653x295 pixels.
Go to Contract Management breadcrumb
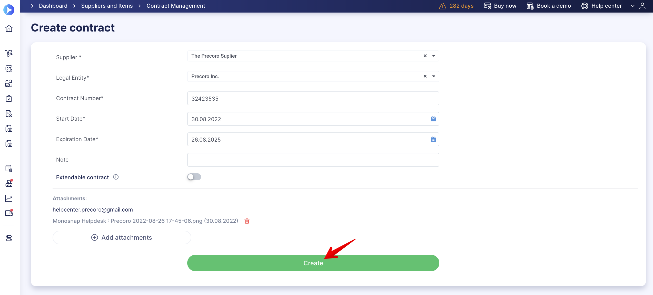pos(176,6)
